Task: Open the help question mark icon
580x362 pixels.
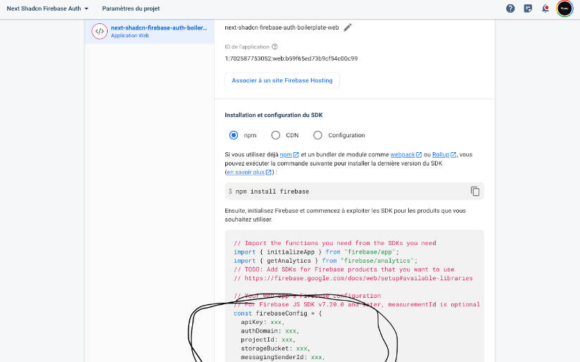Action: tap(510, 8)
